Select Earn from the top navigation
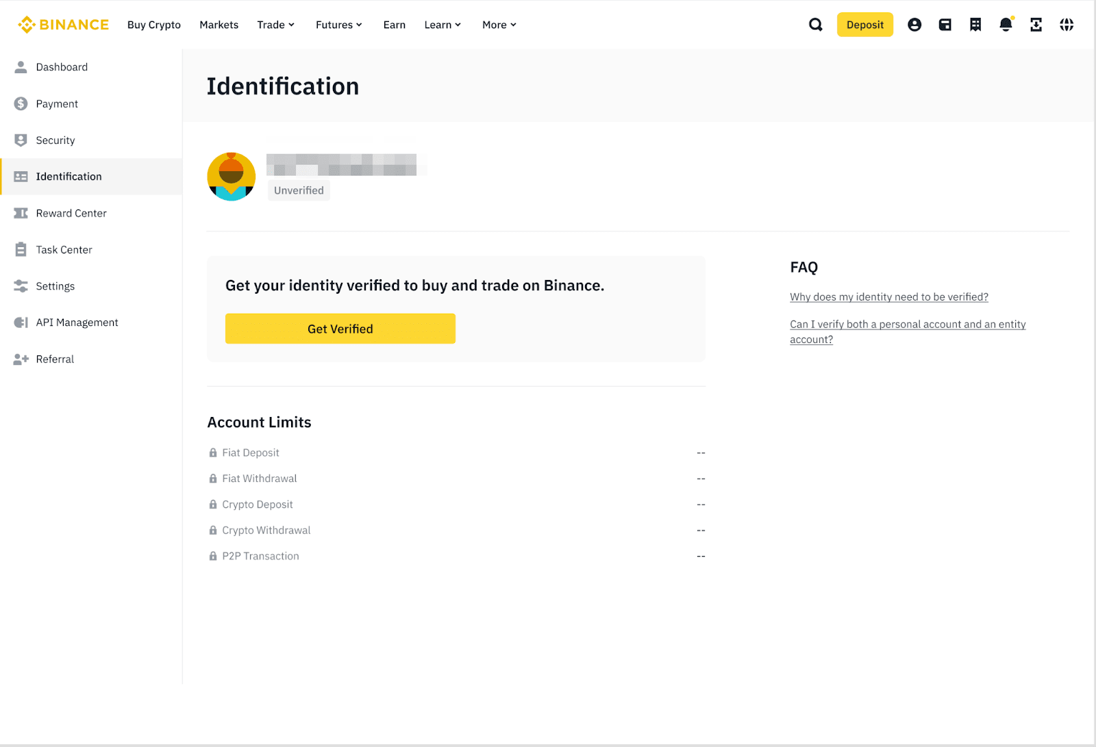This screenshot has width=1096, height=747. coord(394,25)
